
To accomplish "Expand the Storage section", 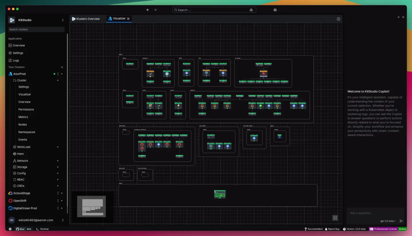I will coord(58,167).
